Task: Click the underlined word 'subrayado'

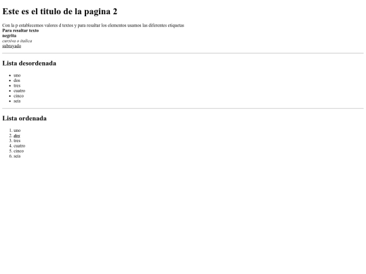Action: (12, 46)
